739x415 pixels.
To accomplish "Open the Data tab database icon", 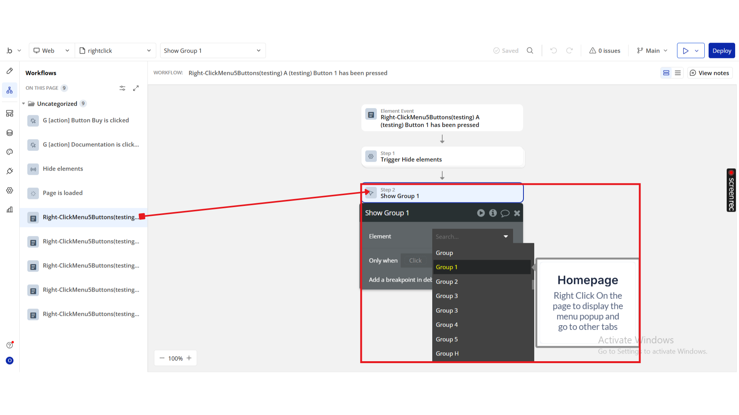I will (x=10, y=133).
